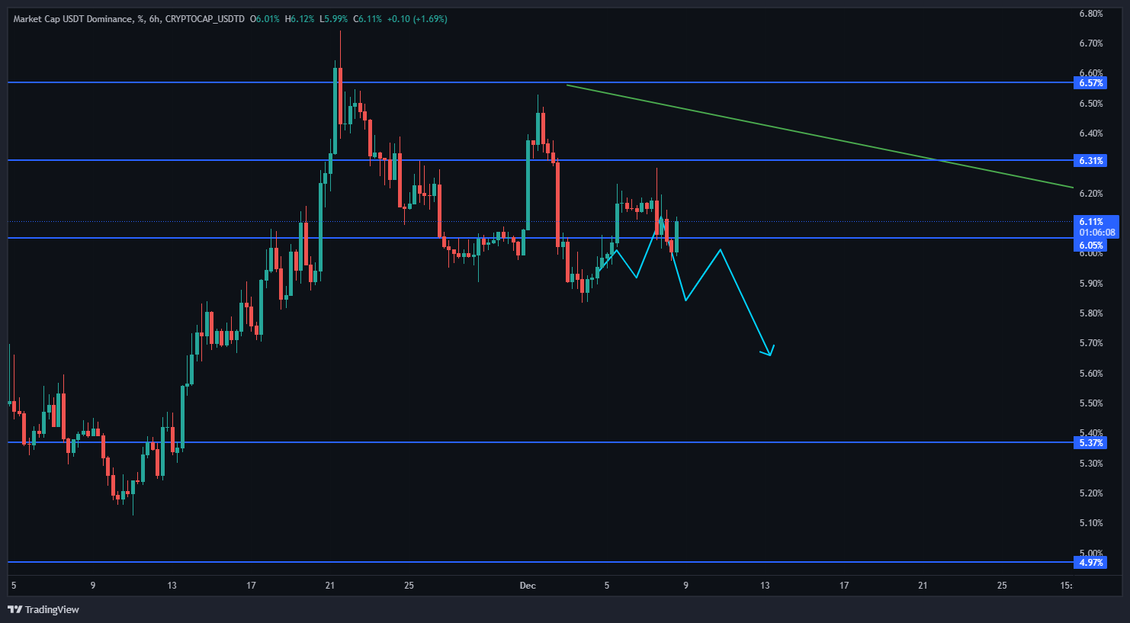The image size is (1130, 623).
Task: Select the 4.97% price label at bottom
Action: (x=1091, y=563)
